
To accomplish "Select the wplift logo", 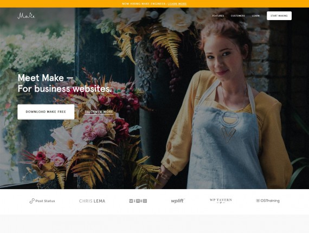I will point(178,200).
